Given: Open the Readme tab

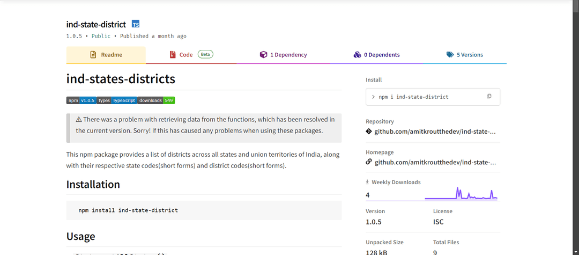Looking at the screenshot, I should pyautogui.click(x=106, y=55).
